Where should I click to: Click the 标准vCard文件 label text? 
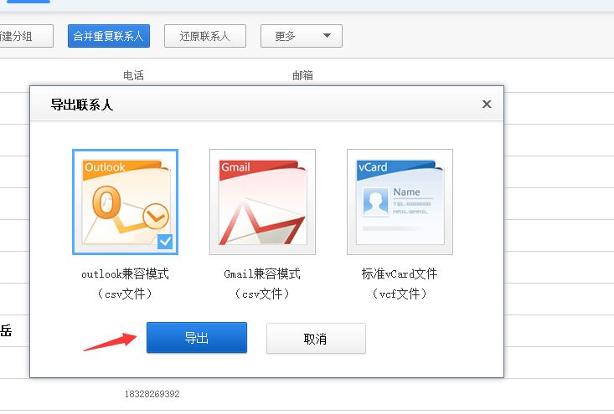tap(400, 273)
